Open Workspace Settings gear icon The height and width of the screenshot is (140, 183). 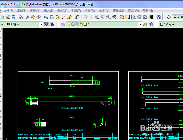(x=46, y=24)
